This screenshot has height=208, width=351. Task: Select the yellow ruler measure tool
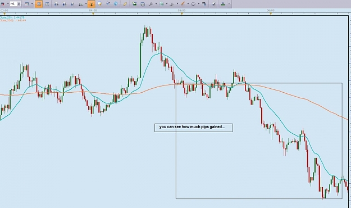(x=125, y=4)
